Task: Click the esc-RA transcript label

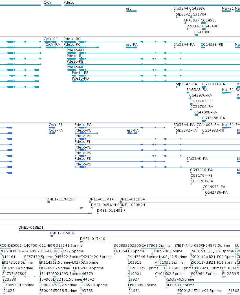Action: 132,45
